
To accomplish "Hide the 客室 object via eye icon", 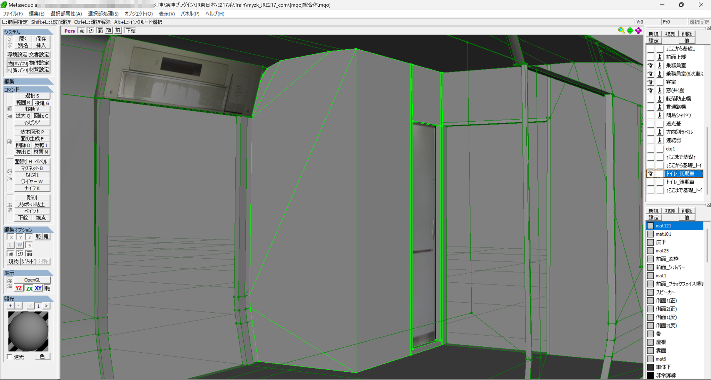I will (x=651, y=82).
